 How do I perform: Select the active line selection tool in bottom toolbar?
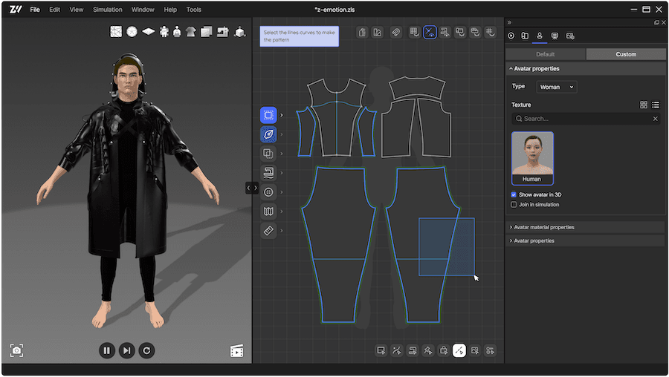(459, 350)
